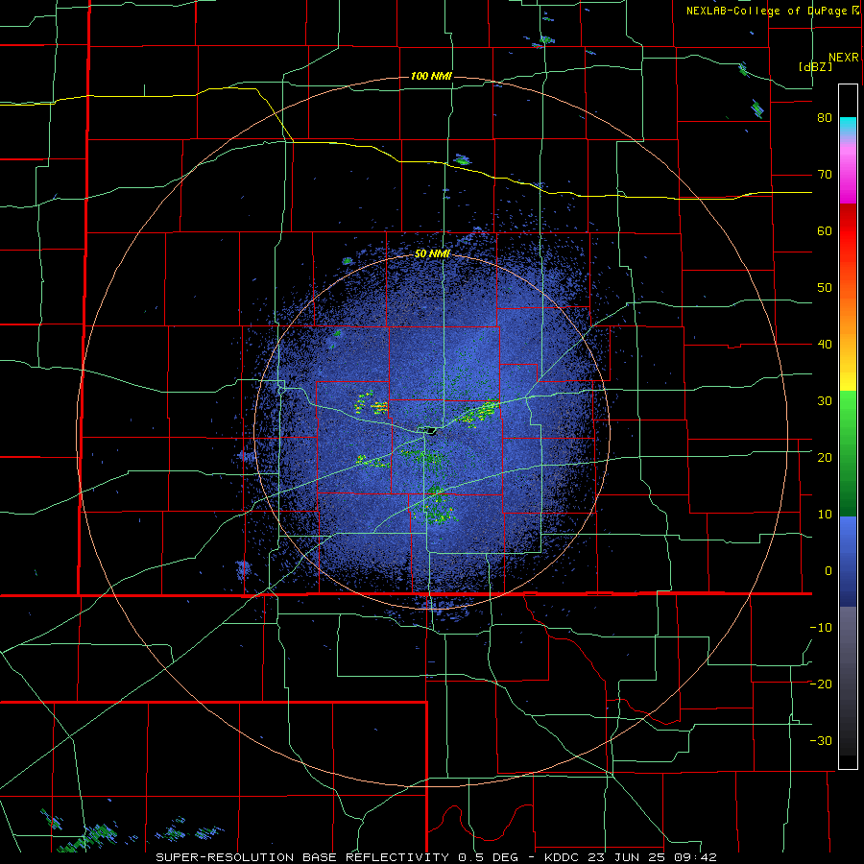Image resolution: width=864 pixels, height=864 pixels.
Task: Click the 20 dBZ scale value
Action: click(x=825, y=458)
